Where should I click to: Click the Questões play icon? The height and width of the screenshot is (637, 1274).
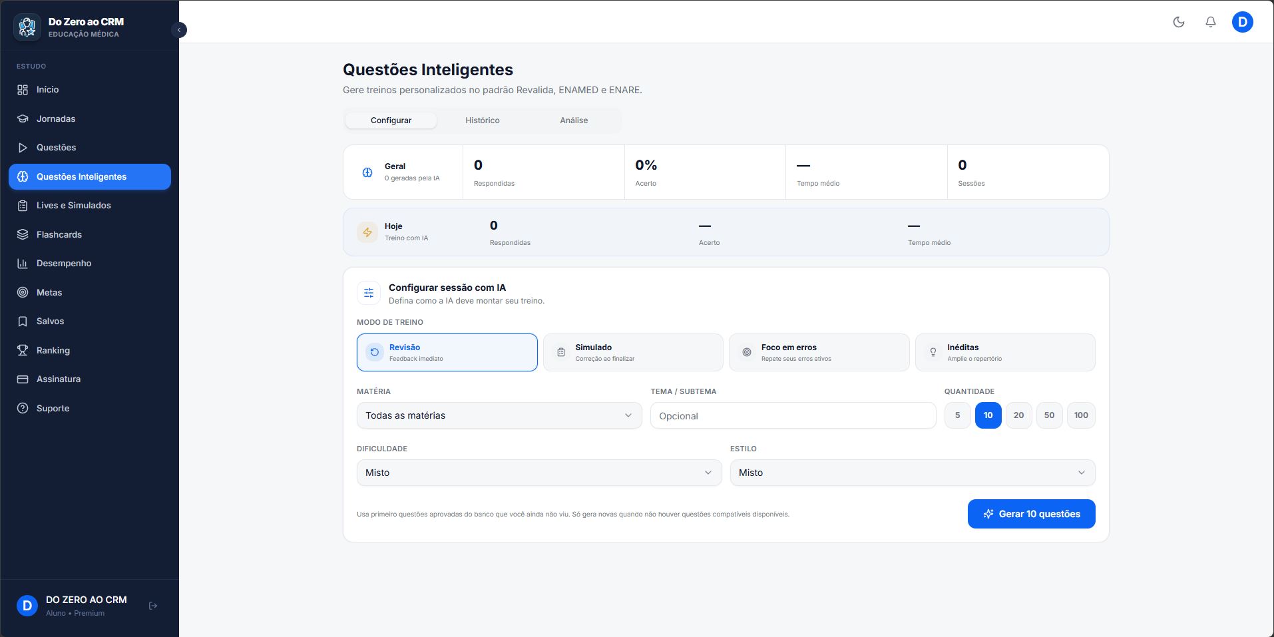click(23, 148)
